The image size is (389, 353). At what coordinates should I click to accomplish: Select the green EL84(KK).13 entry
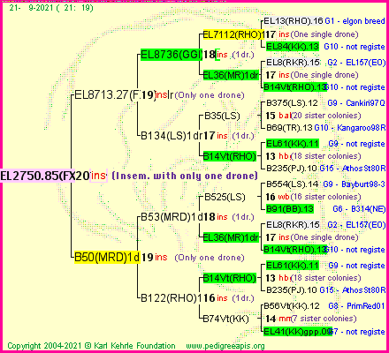[x=293, y=47]
